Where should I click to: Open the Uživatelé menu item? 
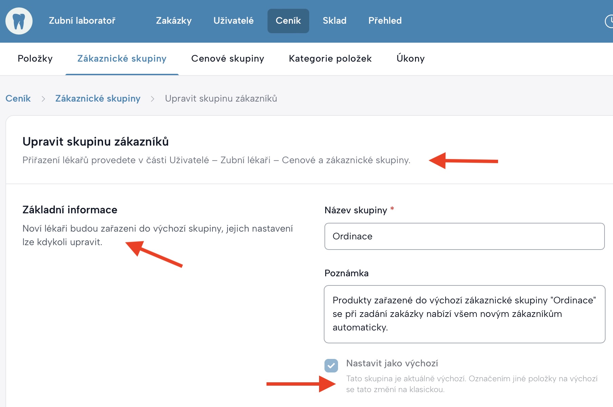tap(233, 21)
